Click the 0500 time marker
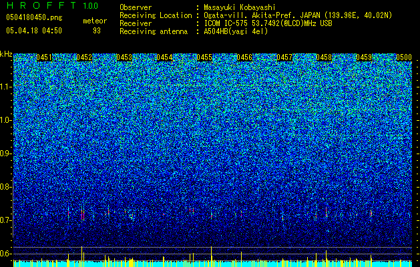The height and width of the screenshot is (267, 420). click(x=404, y=57)
